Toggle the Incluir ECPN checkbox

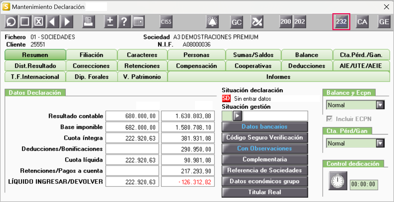pyautogui.click(x=329, y=119)
